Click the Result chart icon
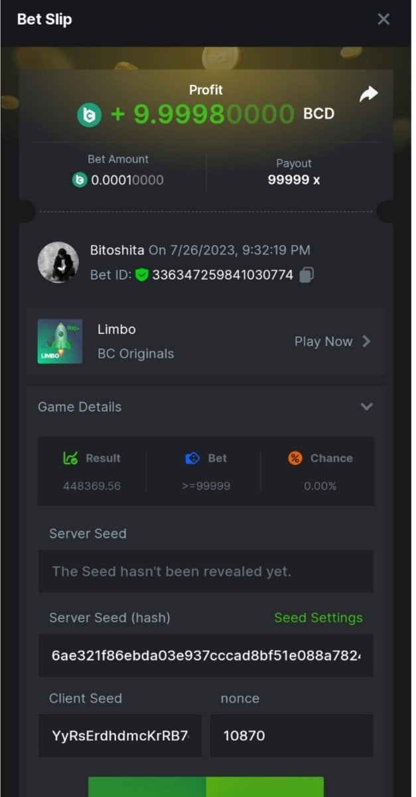 pos(70,458)
